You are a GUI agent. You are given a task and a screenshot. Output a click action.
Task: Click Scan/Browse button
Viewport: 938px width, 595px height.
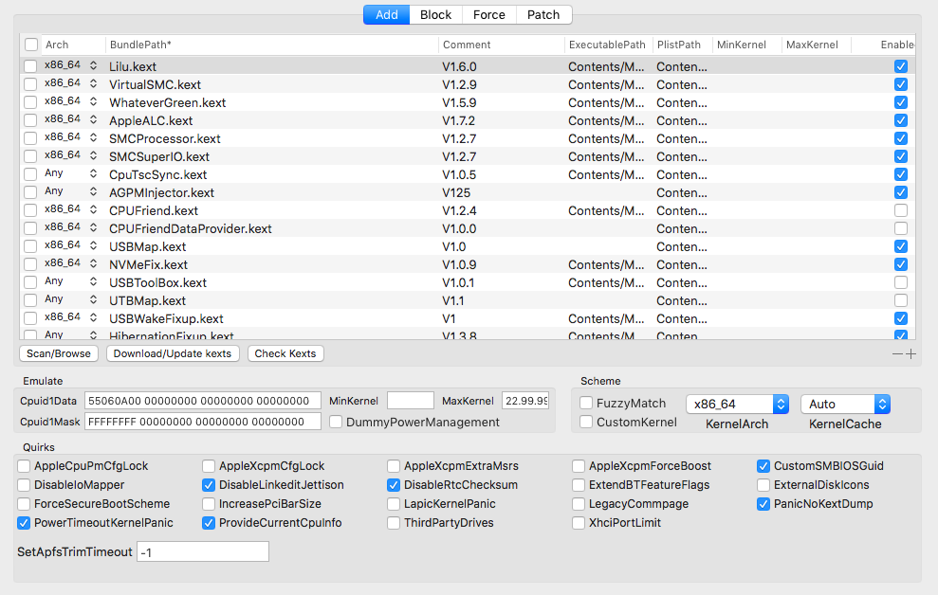coord(59,353)
